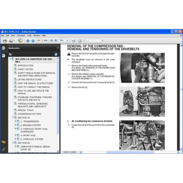The height and width of the screenshot is (183, 183).
Task: Open the Edit menu
Action: coord(8,36)
